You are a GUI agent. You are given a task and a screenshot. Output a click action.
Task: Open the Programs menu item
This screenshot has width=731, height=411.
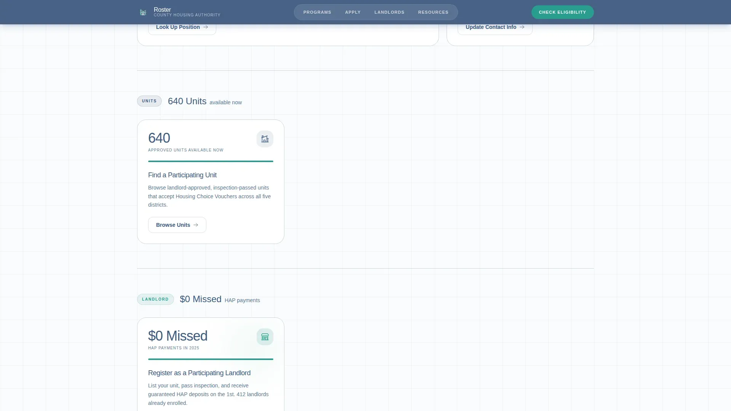point(317,12)
